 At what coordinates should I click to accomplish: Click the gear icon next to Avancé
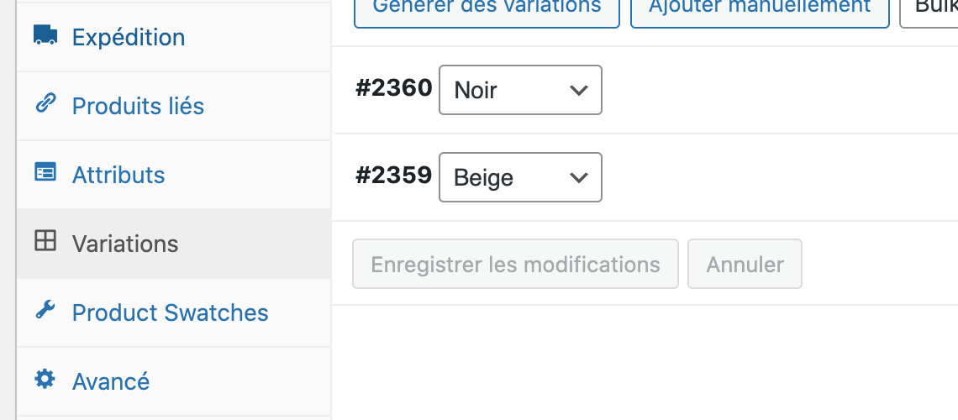coord(45,380)
